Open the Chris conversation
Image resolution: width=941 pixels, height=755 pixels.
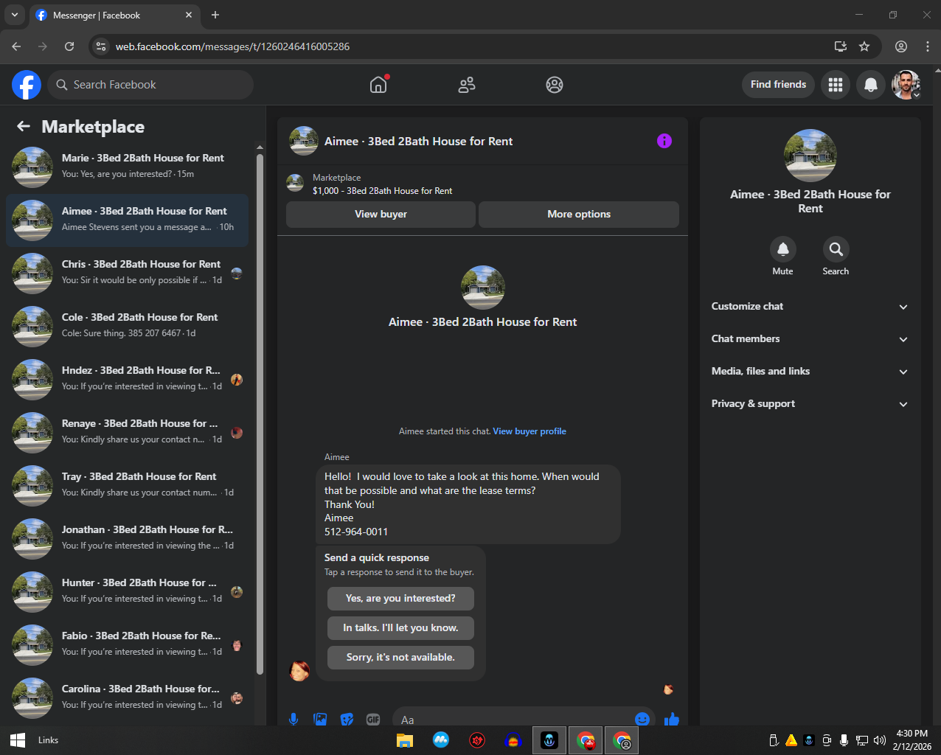[x=127, y=273]
